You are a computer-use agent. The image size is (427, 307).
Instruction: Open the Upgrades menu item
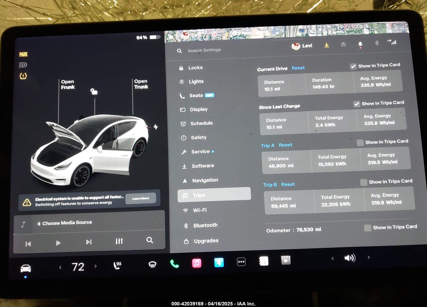pyautogui.click(x=202, y=241)
